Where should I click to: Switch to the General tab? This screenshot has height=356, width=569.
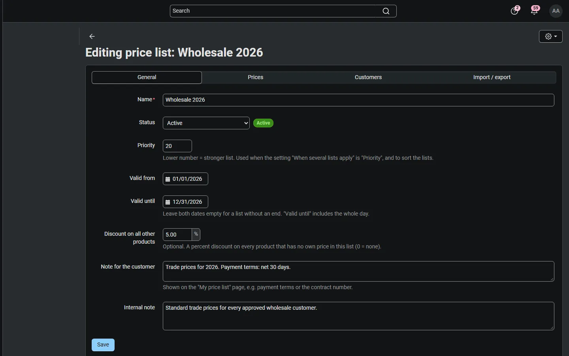(147, 78)
